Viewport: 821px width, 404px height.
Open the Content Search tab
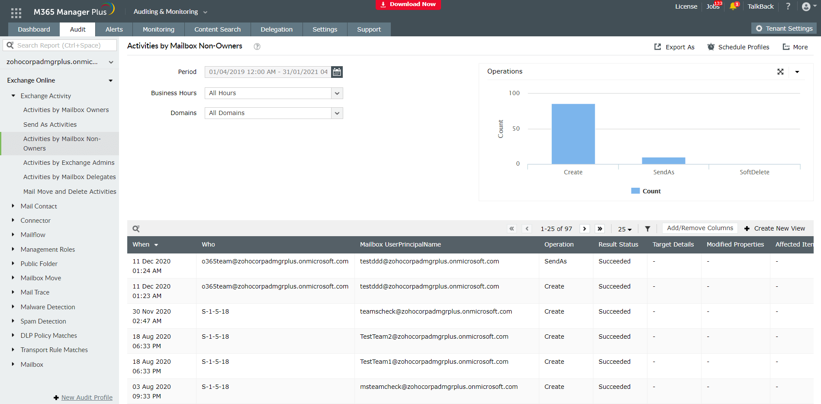point(217,29)
